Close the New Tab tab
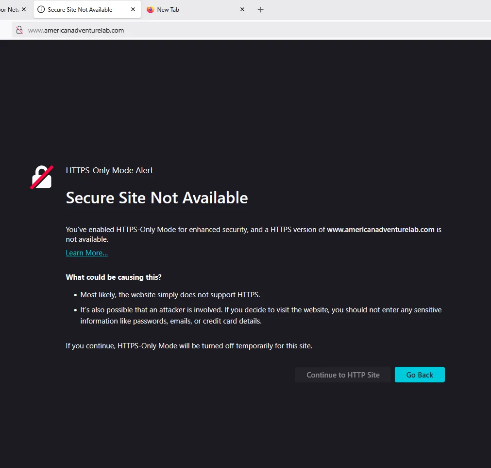 (242, 9)
